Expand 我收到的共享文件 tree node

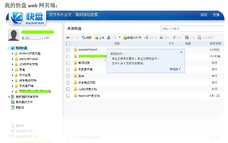9,97
